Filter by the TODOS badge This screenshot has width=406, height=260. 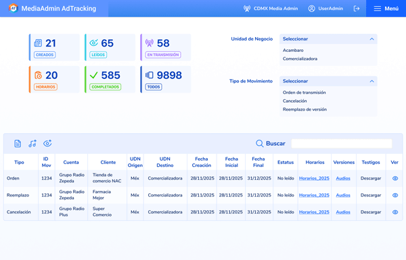(x=154, y=87)
